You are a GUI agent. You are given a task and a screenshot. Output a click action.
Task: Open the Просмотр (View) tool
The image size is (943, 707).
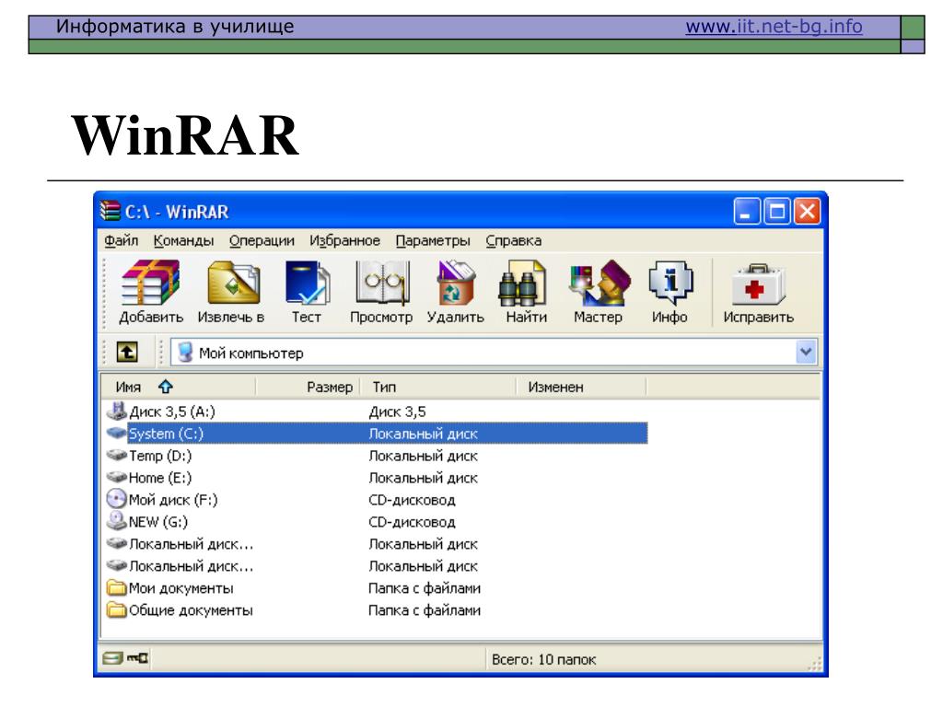click(x=382, y=283)
